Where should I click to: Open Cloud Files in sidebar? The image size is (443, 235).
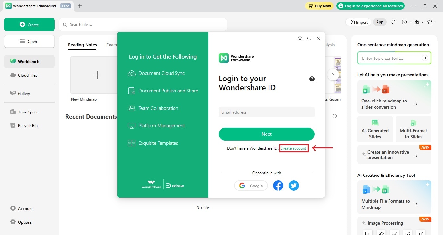(x=29, y=75)
